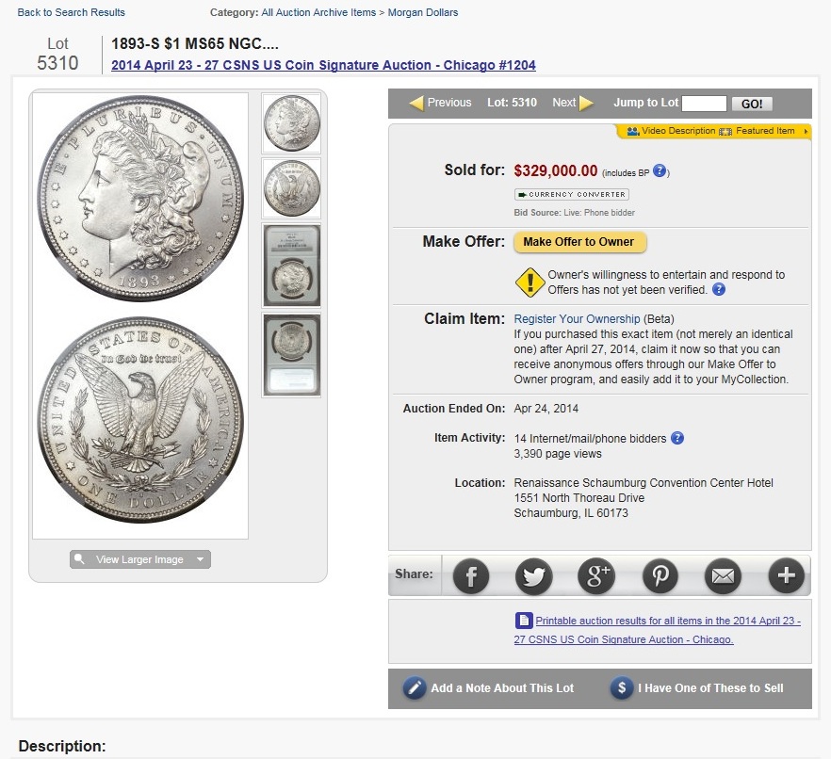Open the Morgan Dollars category link
The height and width of the screenshot is (759, 831).
(x=423, y=12)
